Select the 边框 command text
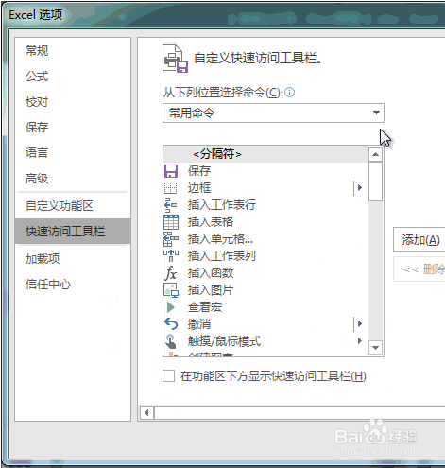This screenshot has width=445, height=468. coord(199,188)
